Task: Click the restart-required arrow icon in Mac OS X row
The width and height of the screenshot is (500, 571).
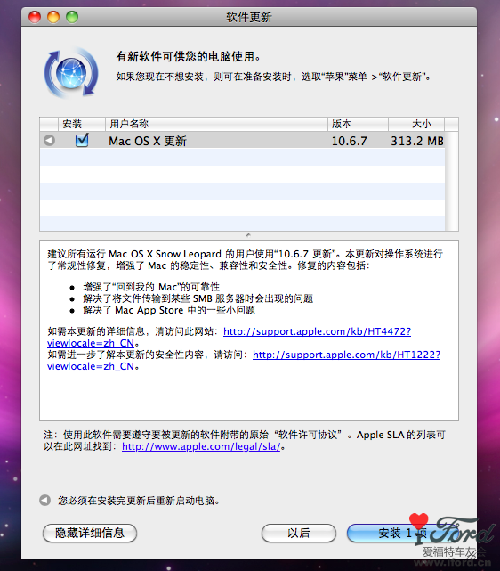Action: point(49,140)
